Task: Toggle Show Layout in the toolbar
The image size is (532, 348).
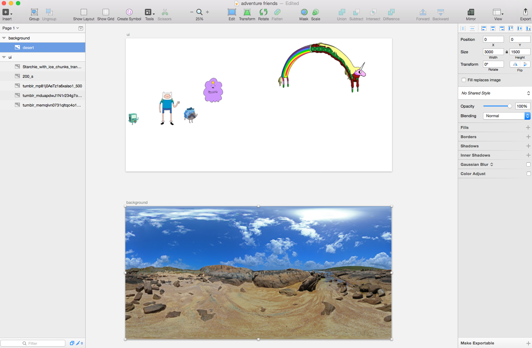Action: [x=84, y=12]
